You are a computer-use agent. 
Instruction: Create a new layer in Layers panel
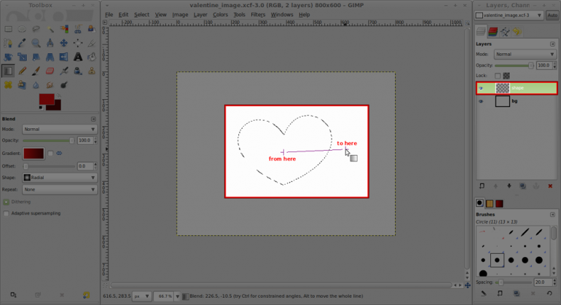coord(482,186)
